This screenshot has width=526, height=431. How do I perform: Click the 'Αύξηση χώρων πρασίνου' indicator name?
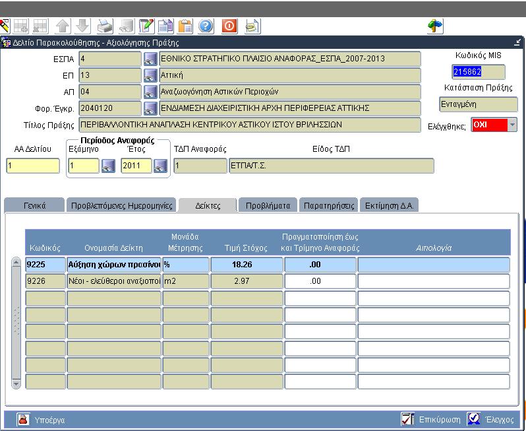[114, 265]
